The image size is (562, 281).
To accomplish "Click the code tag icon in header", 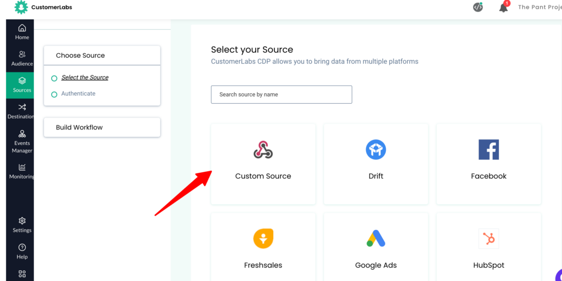I will tap(478, 7).
